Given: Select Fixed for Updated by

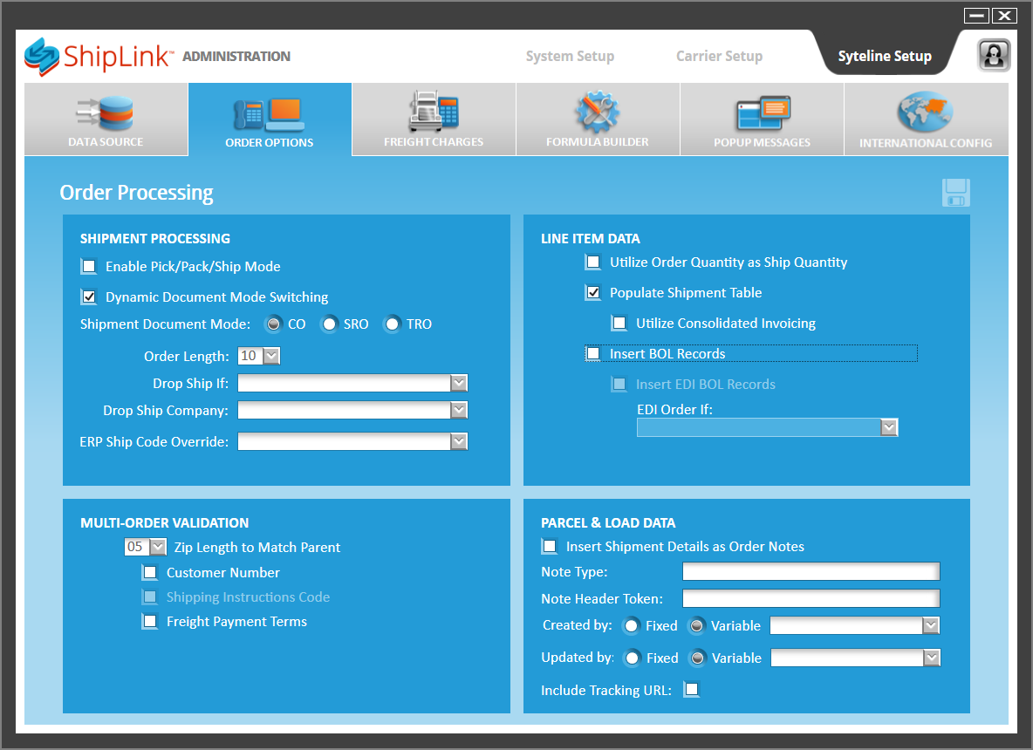Looking at the screenshot, I should click(632, 658).
